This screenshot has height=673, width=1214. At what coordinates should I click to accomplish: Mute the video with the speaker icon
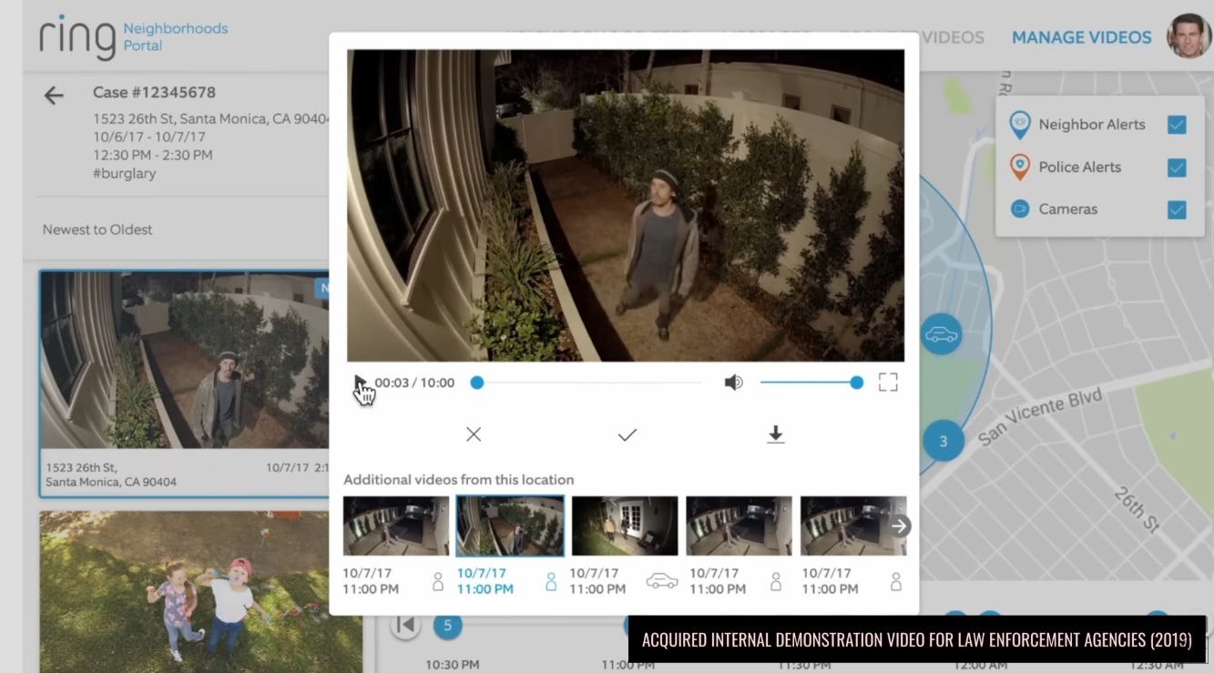[x=733, y=382]
